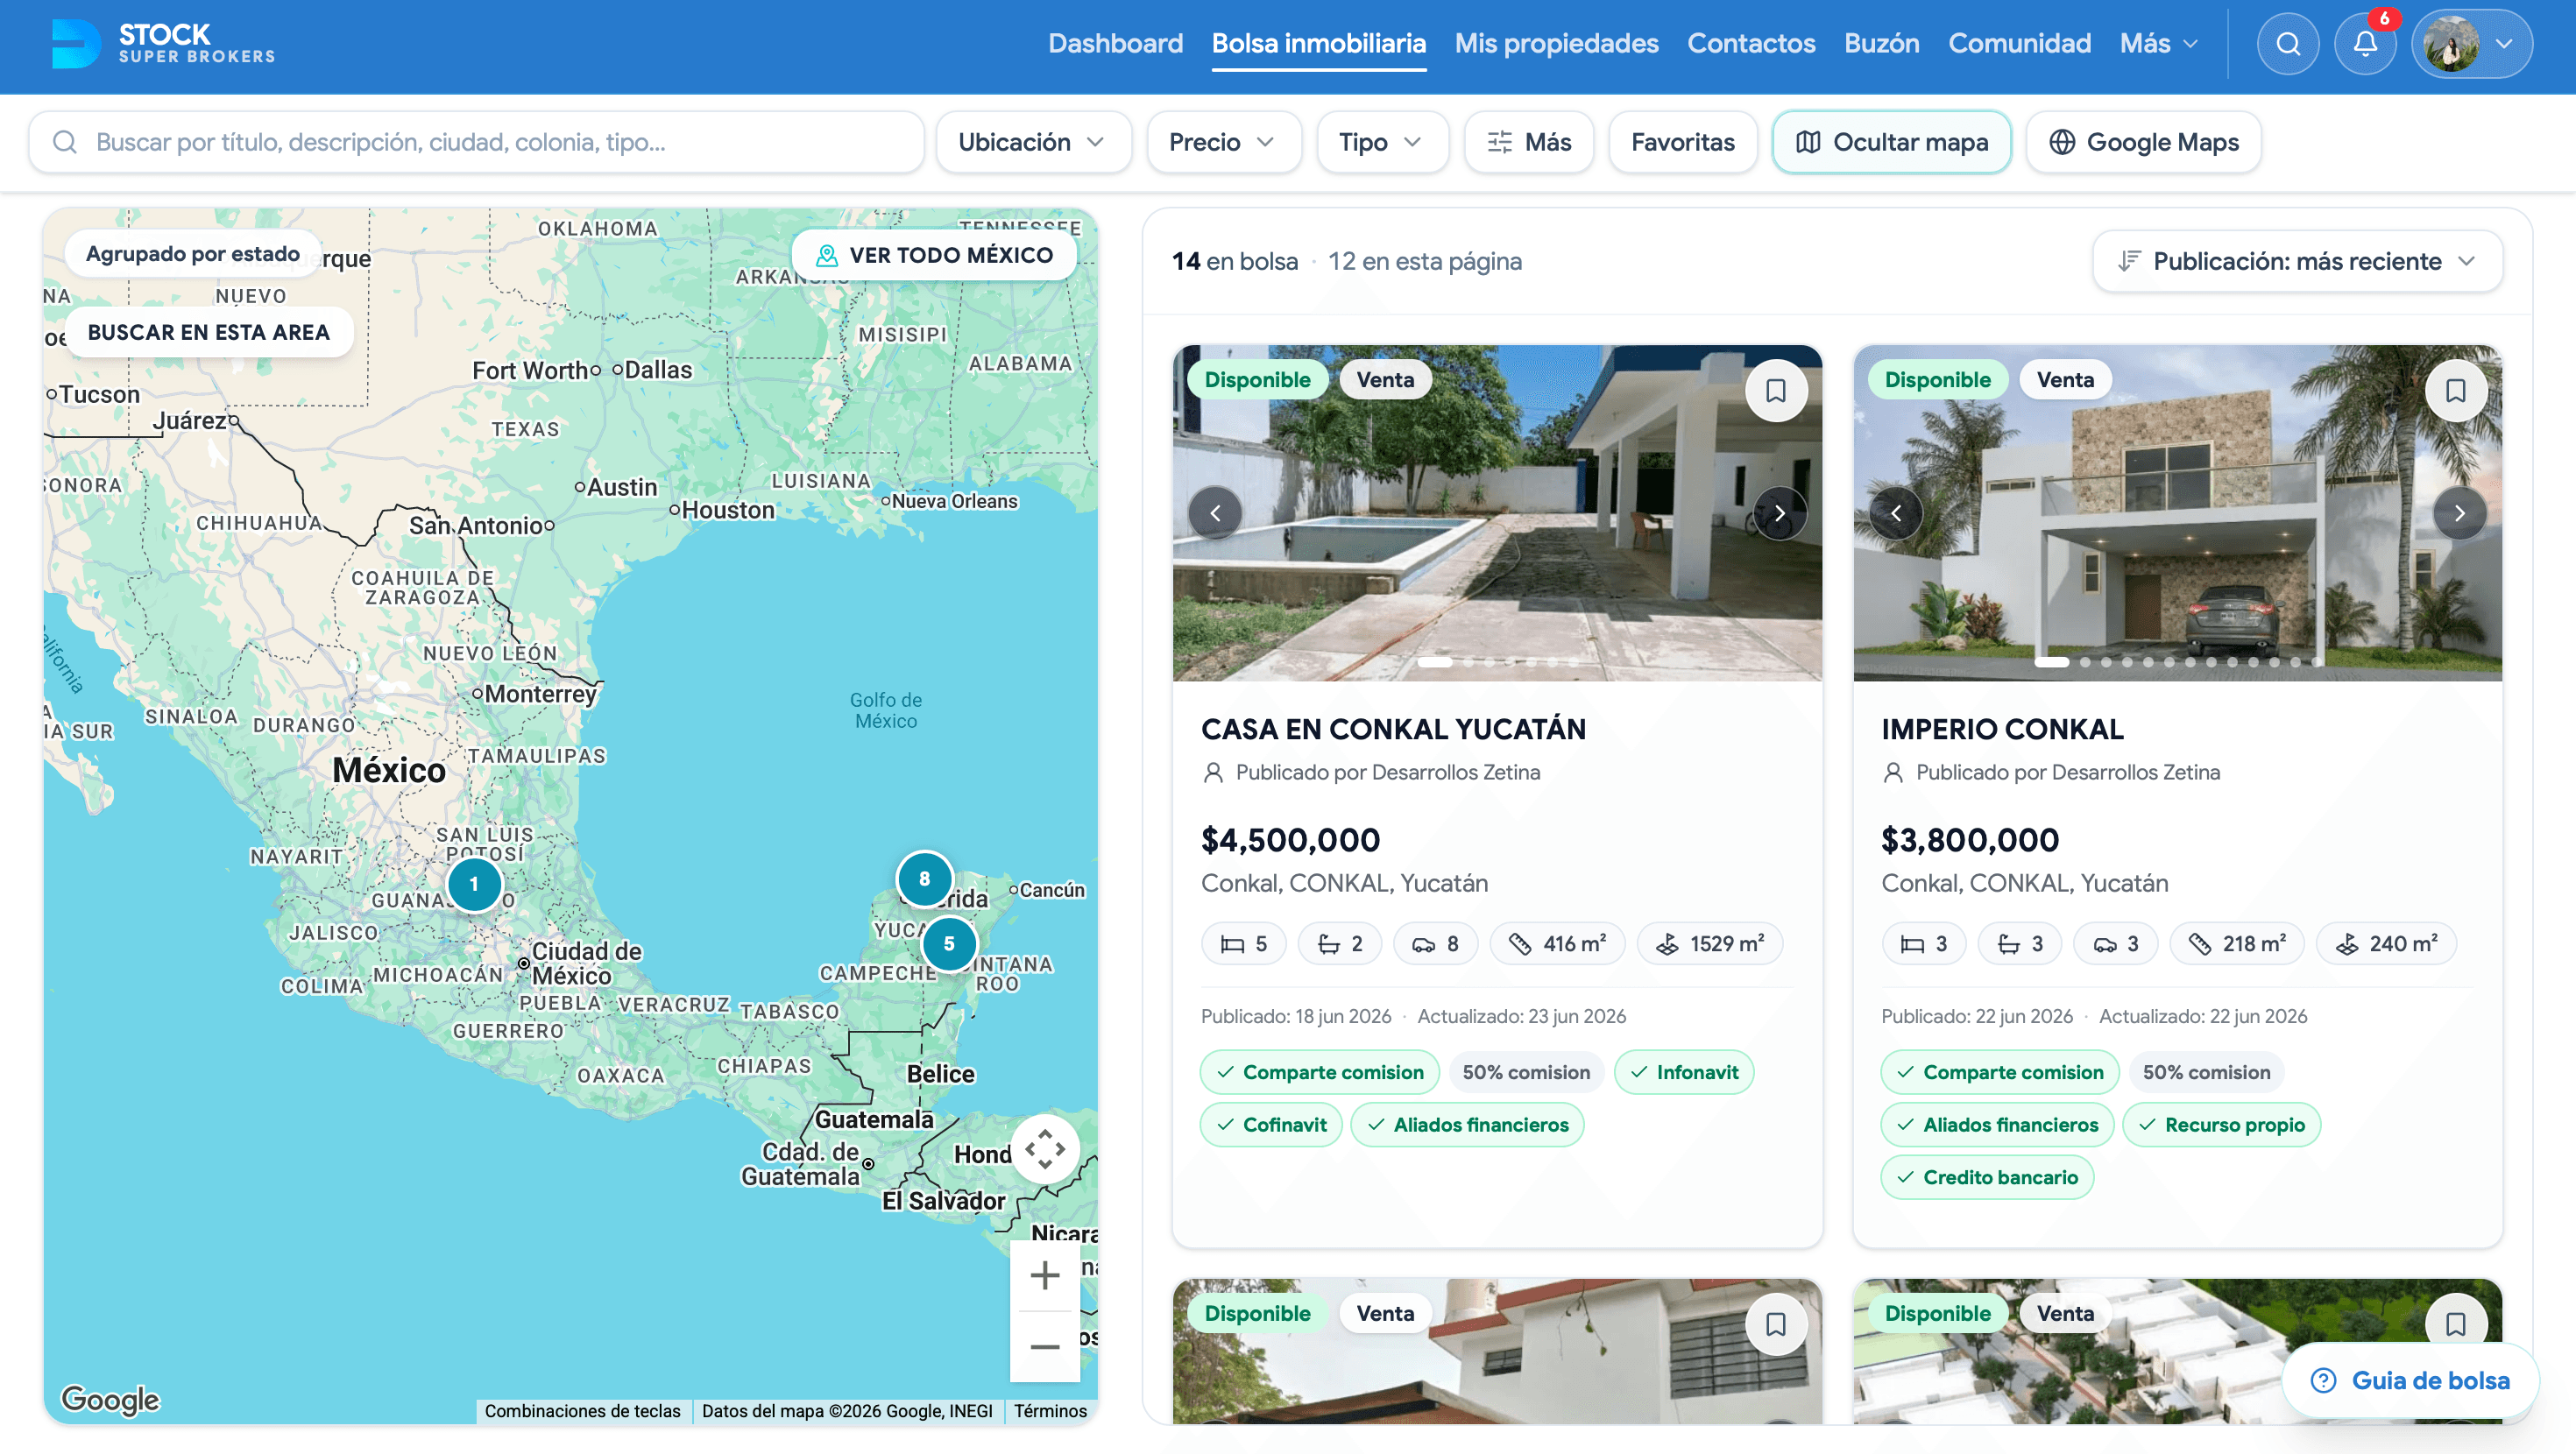
Task: Expand the Más navigation menu
Action: click(2159, 44)
